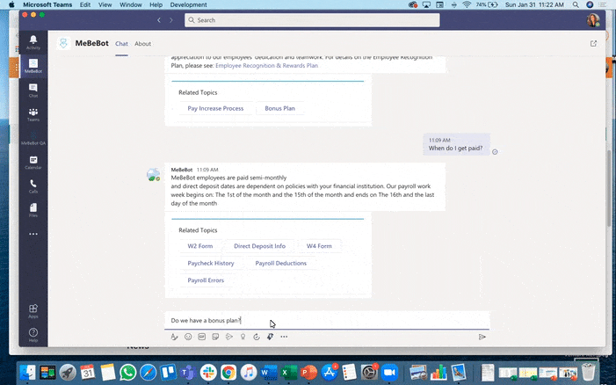Open Google Chrome from the Dock

tap(228, 373)
